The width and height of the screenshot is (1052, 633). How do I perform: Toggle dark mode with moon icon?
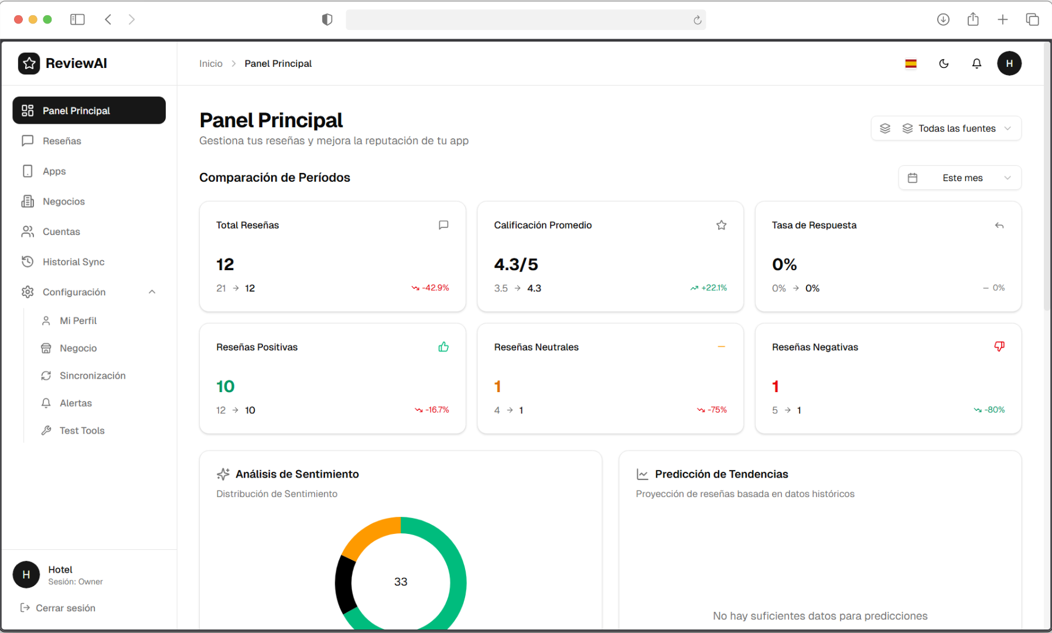tap(944, 63)
